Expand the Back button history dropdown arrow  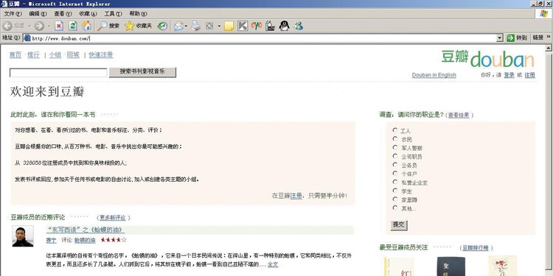click(x=29, y=26)
